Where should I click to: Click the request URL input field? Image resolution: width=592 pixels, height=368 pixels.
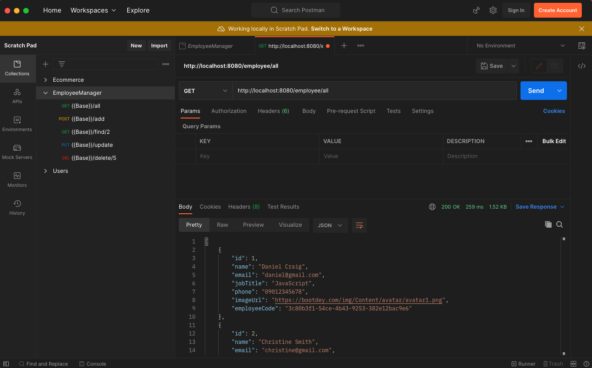click(374, 91)
